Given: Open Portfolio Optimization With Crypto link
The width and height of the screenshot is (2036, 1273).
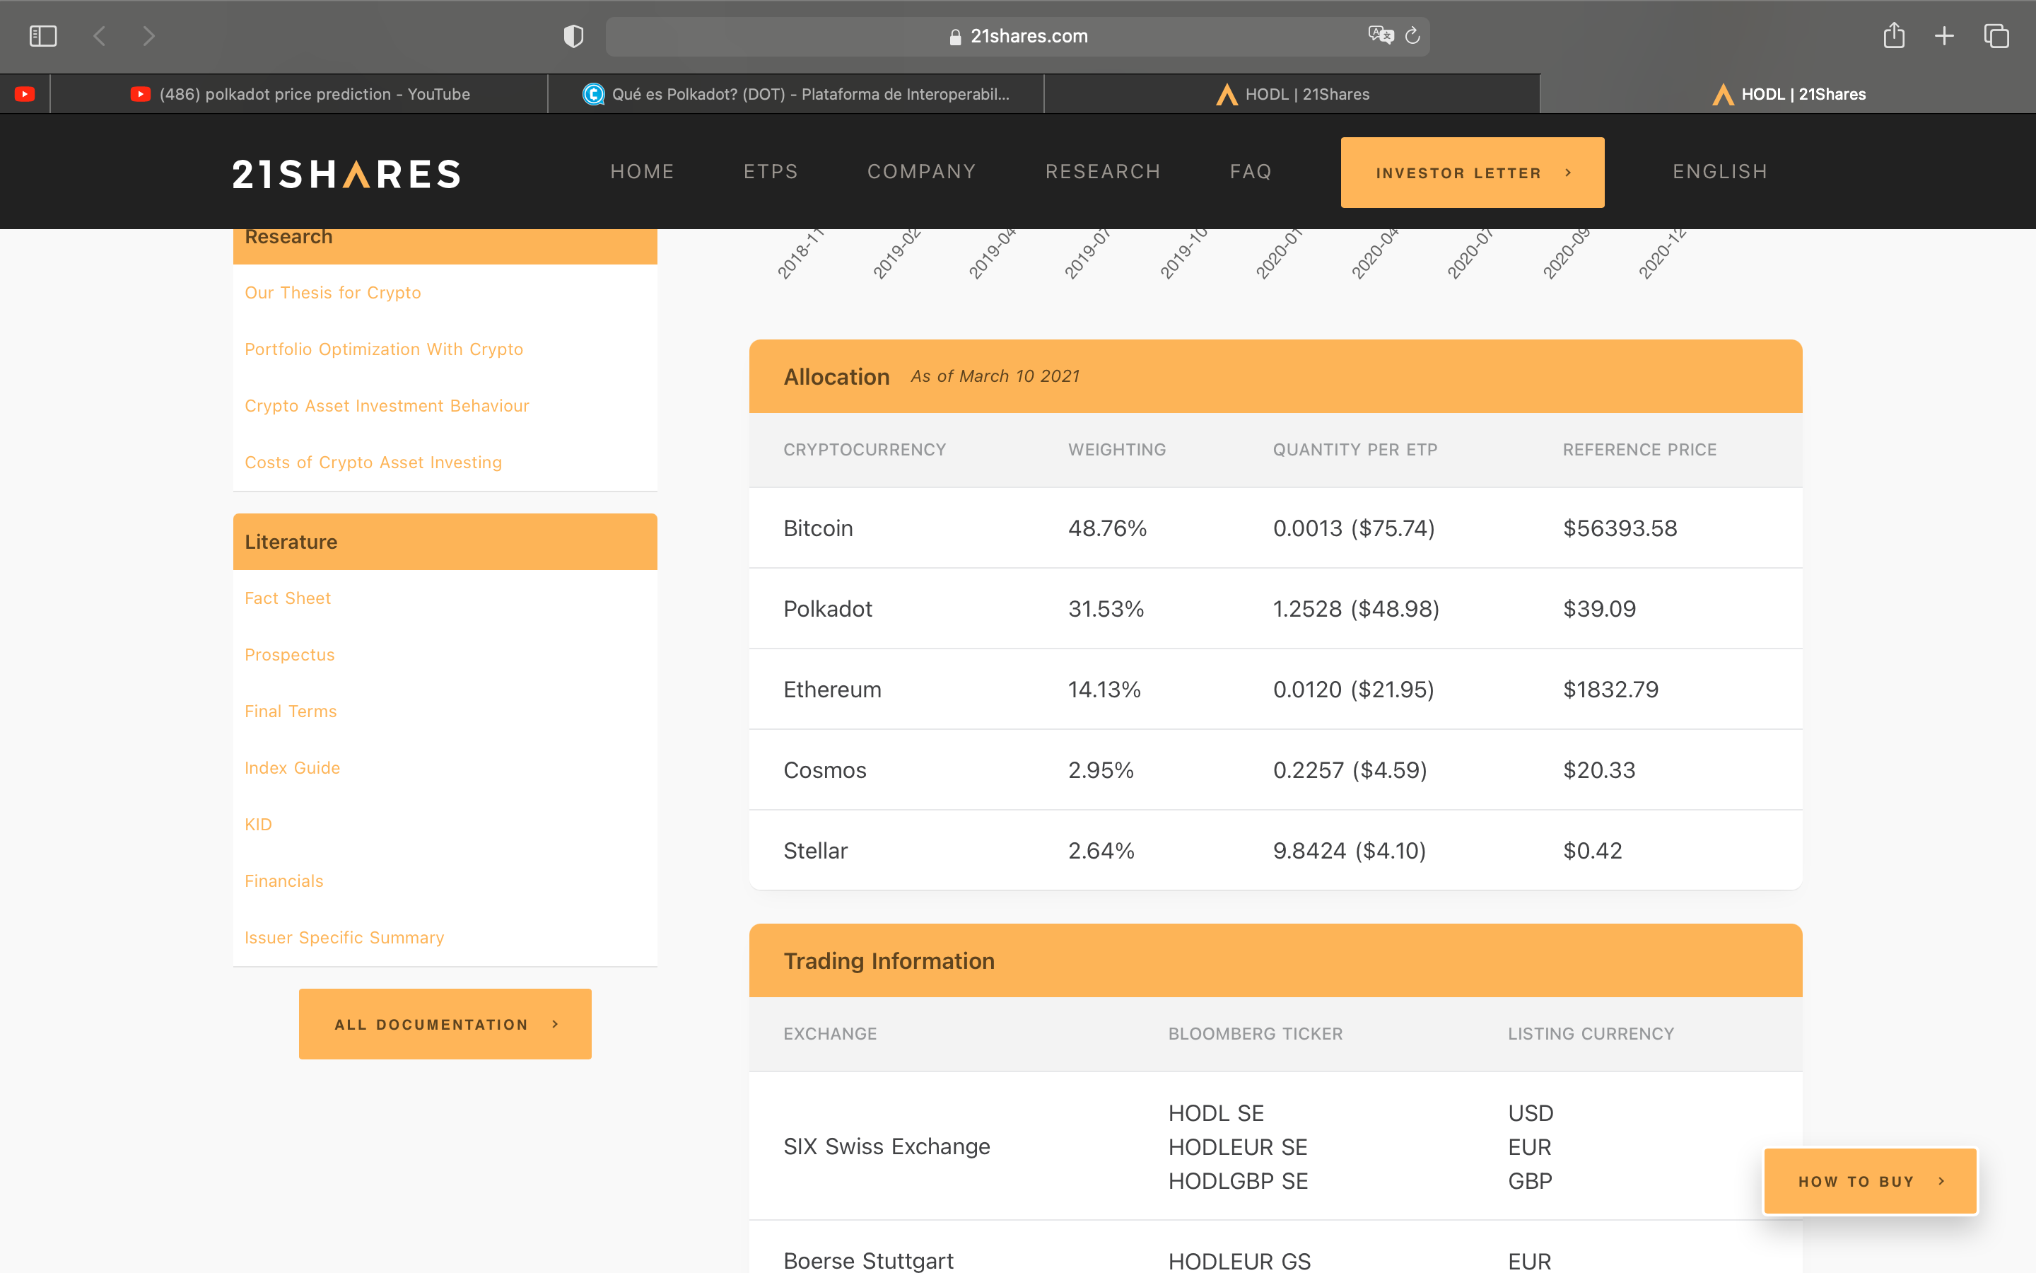Looking at the screenshot, I should coord(384,349).
